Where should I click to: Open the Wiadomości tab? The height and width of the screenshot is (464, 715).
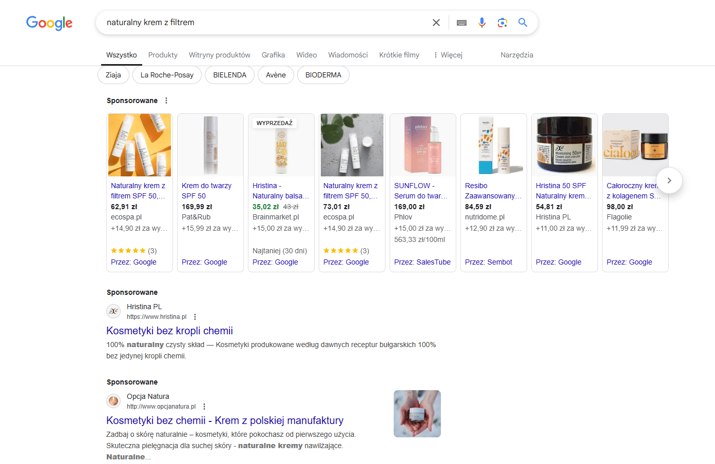coord(348,55)
